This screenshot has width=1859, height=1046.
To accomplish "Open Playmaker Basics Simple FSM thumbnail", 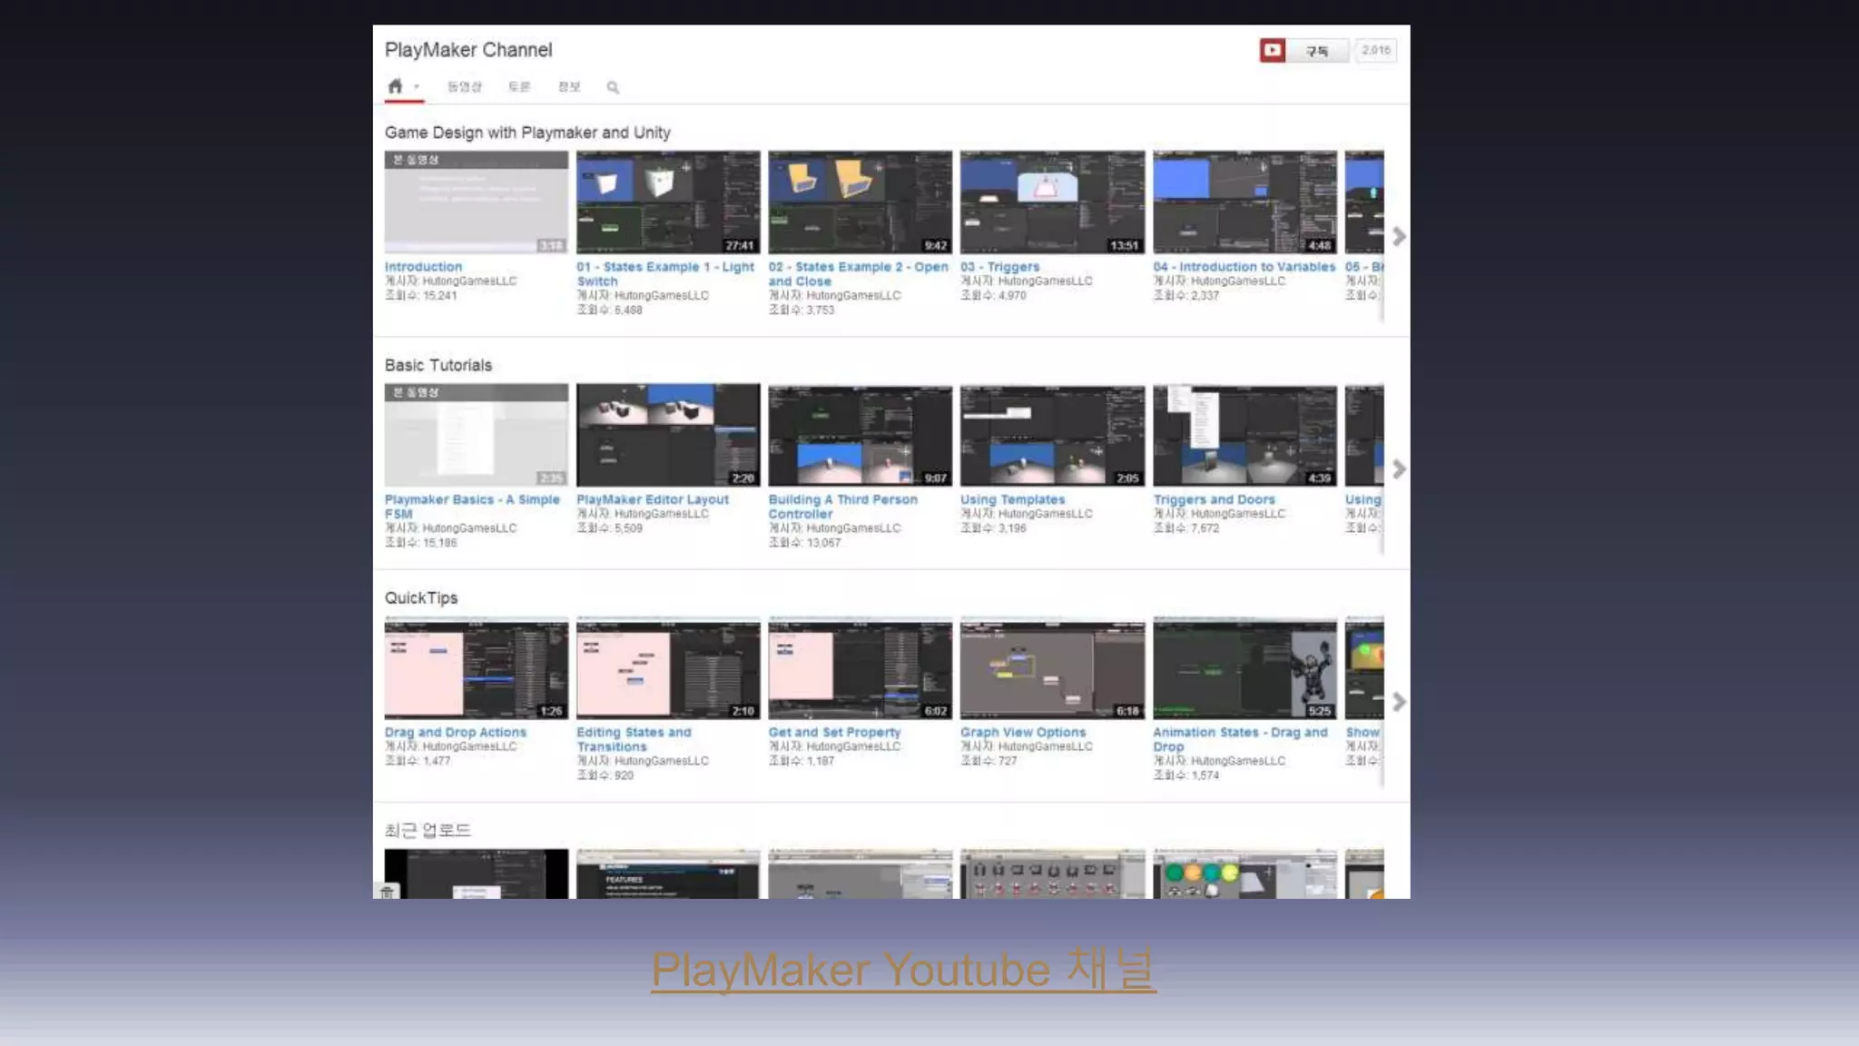I will click(477, 435).
